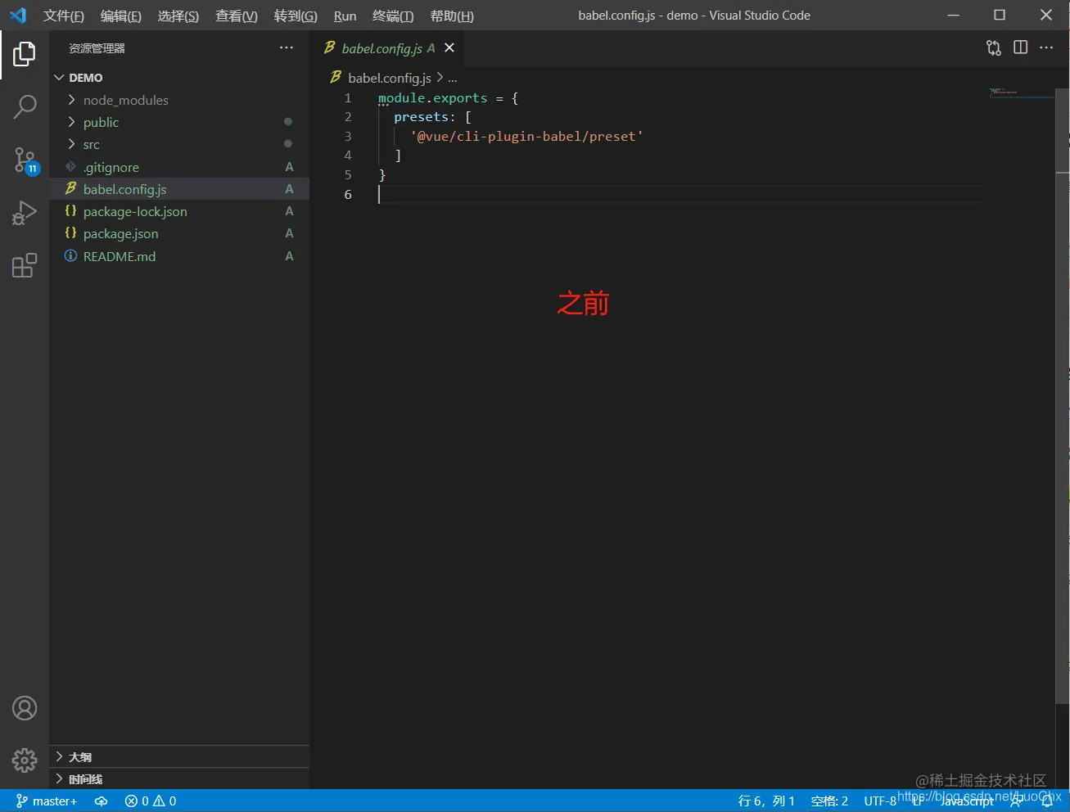Click the presets key on line 2
This screenshot has width=1070, height=812.
click(x=421, y=117)
